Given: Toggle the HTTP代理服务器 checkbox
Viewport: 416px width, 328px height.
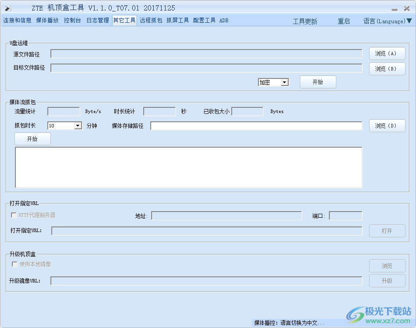Looking at the screenshot, I should pos(14,215).
